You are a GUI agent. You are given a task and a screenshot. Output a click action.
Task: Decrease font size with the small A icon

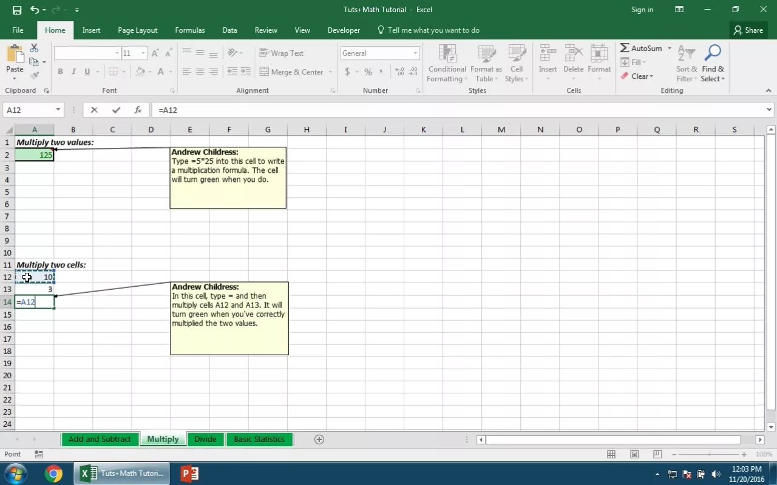click(169, 53)
